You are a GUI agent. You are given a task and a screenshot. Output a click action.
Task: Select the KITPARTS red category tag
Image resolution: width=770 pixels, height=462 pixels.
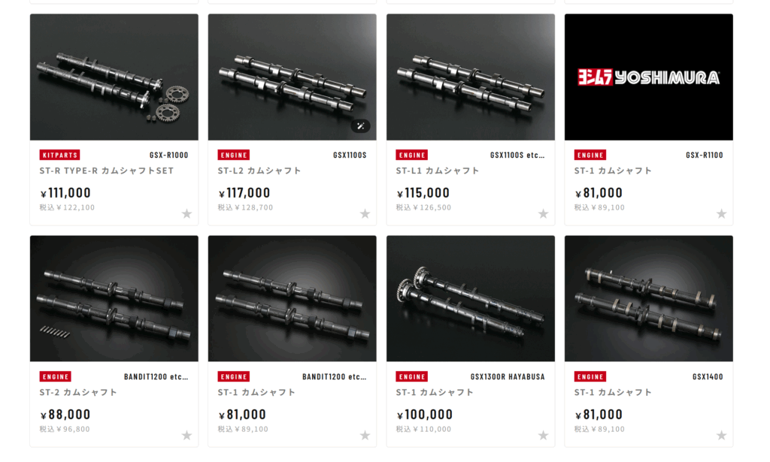click(x=59, y=155)
